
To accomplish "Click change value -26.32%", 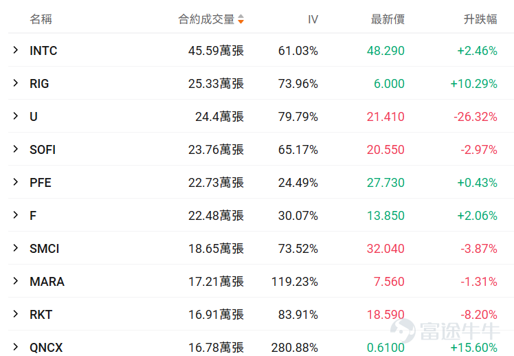I will pos(476,117).
